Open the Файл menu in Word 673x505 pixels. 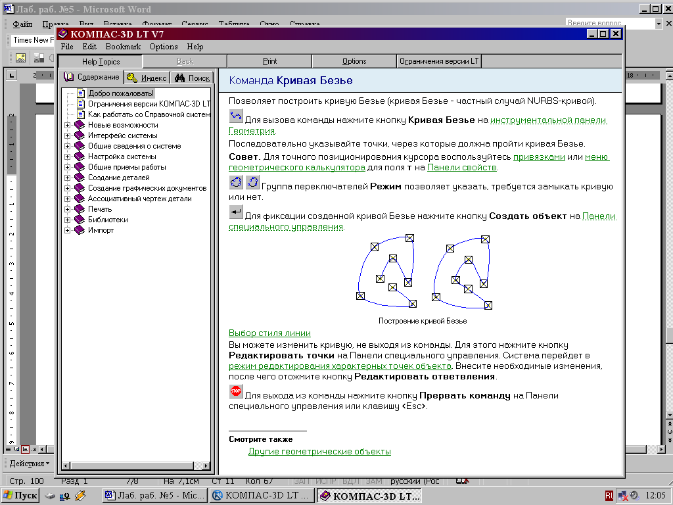(x=22, y=24)
